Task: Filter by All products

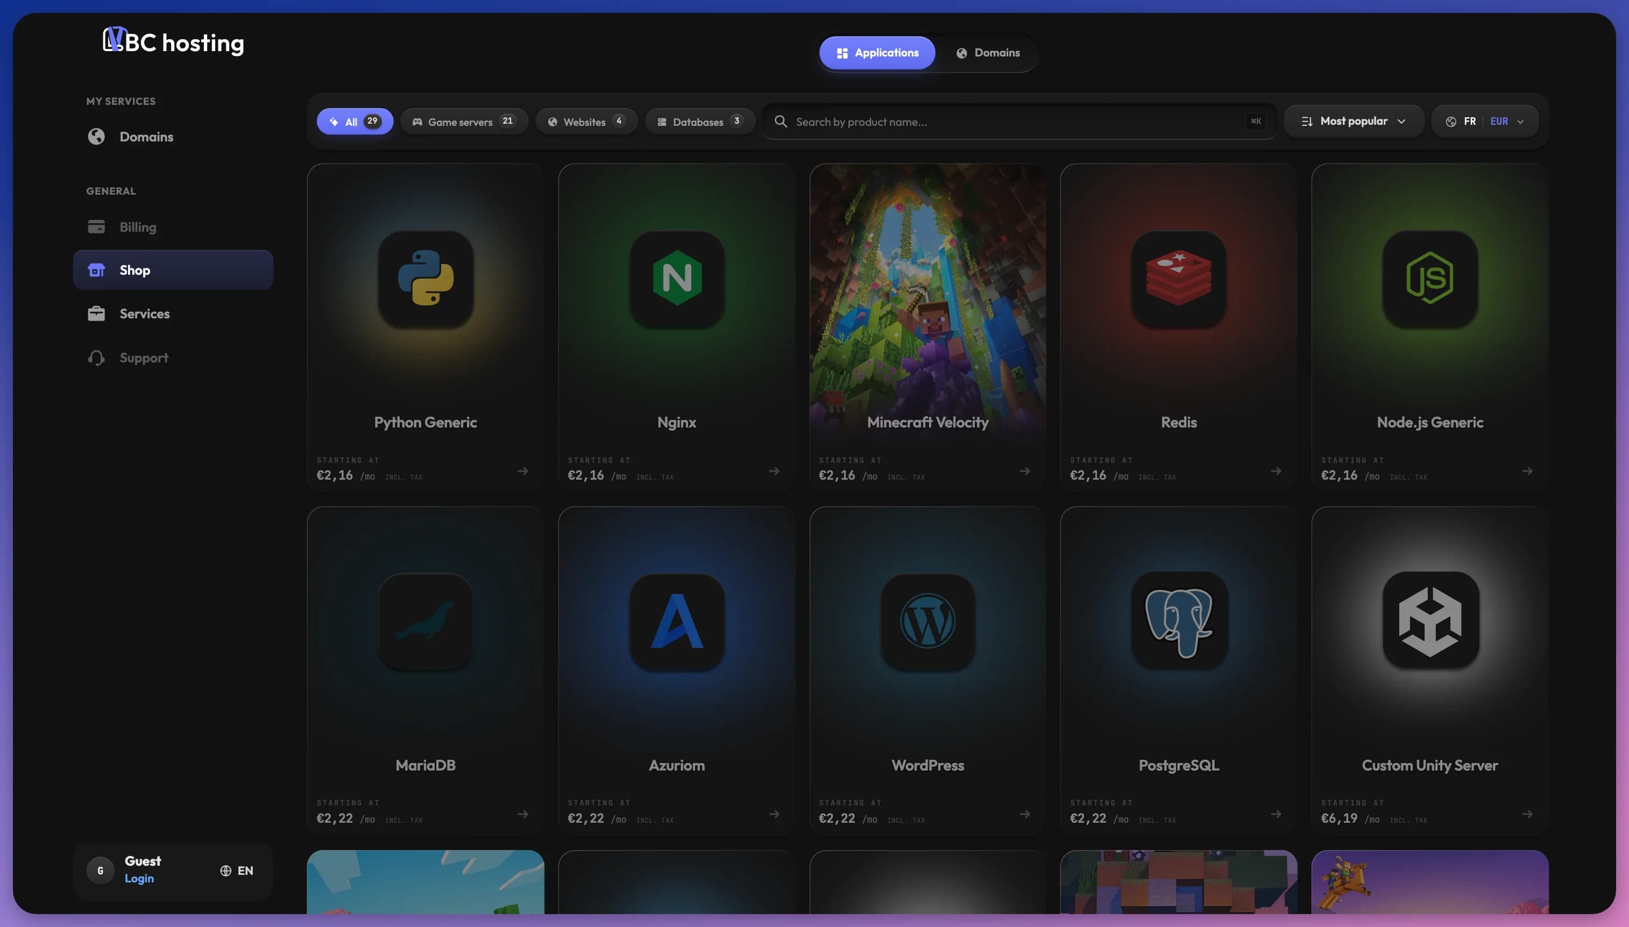Action: 355,121
